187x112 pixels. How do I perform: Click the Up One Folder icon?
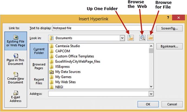(x=131, y=38)
